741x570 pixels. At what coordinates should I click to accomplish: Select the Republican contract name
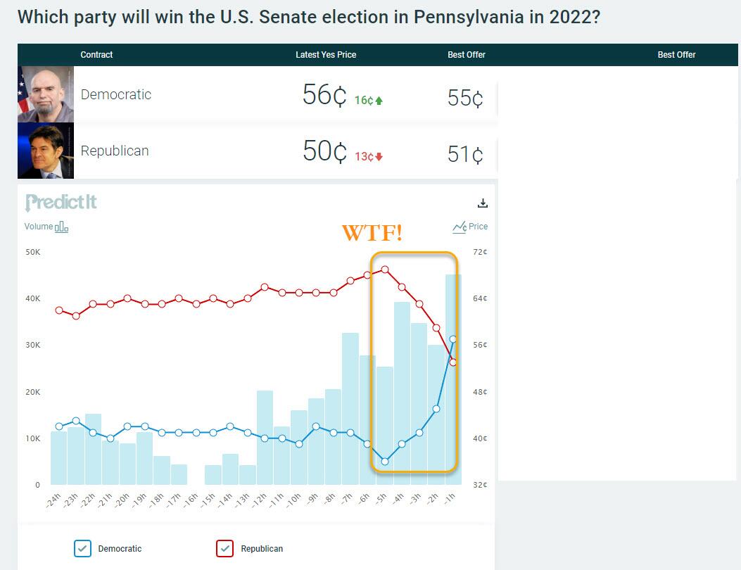pos(115,151)
